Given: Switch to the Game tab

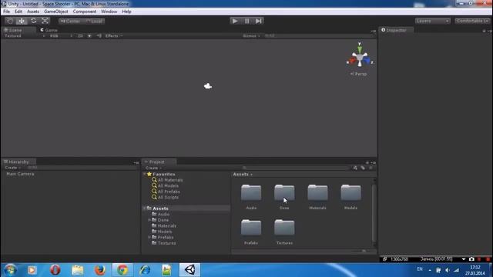Looking at the screenshot, I should pyautogui.click(x=49, y=30).
